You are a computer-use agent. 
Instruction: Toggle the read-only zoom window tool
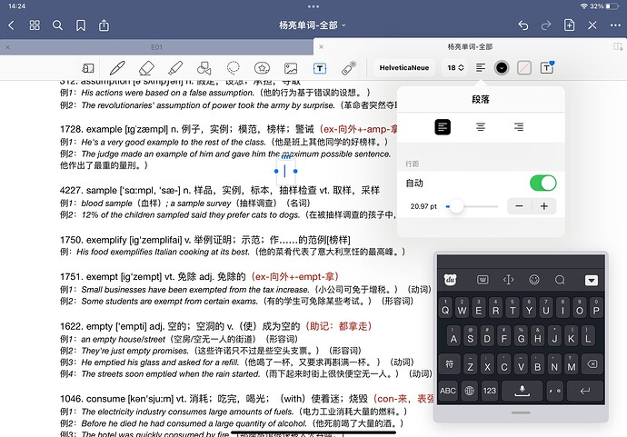pos(88,68)
